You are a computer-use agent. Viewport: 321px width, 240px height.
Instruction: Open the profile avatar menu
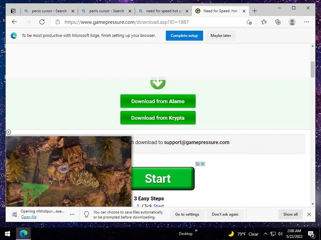[x=292, y=22]
